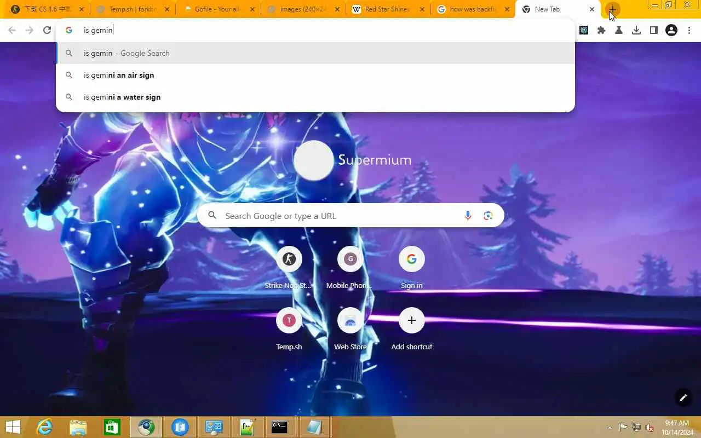
Task: Open the Extensions puzzle-piece menu
Action: (601, 30)
